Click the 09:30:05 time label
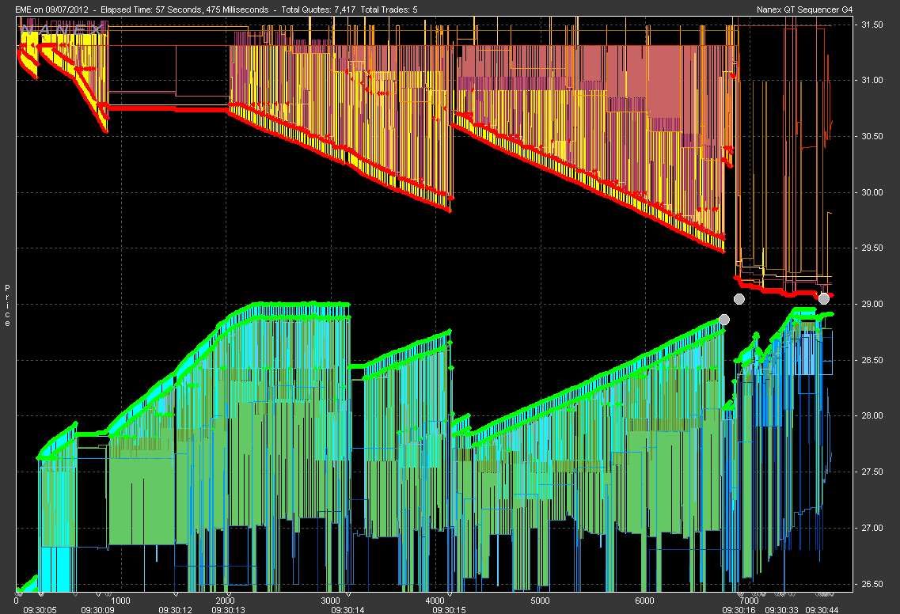 (x=40, y=609)
